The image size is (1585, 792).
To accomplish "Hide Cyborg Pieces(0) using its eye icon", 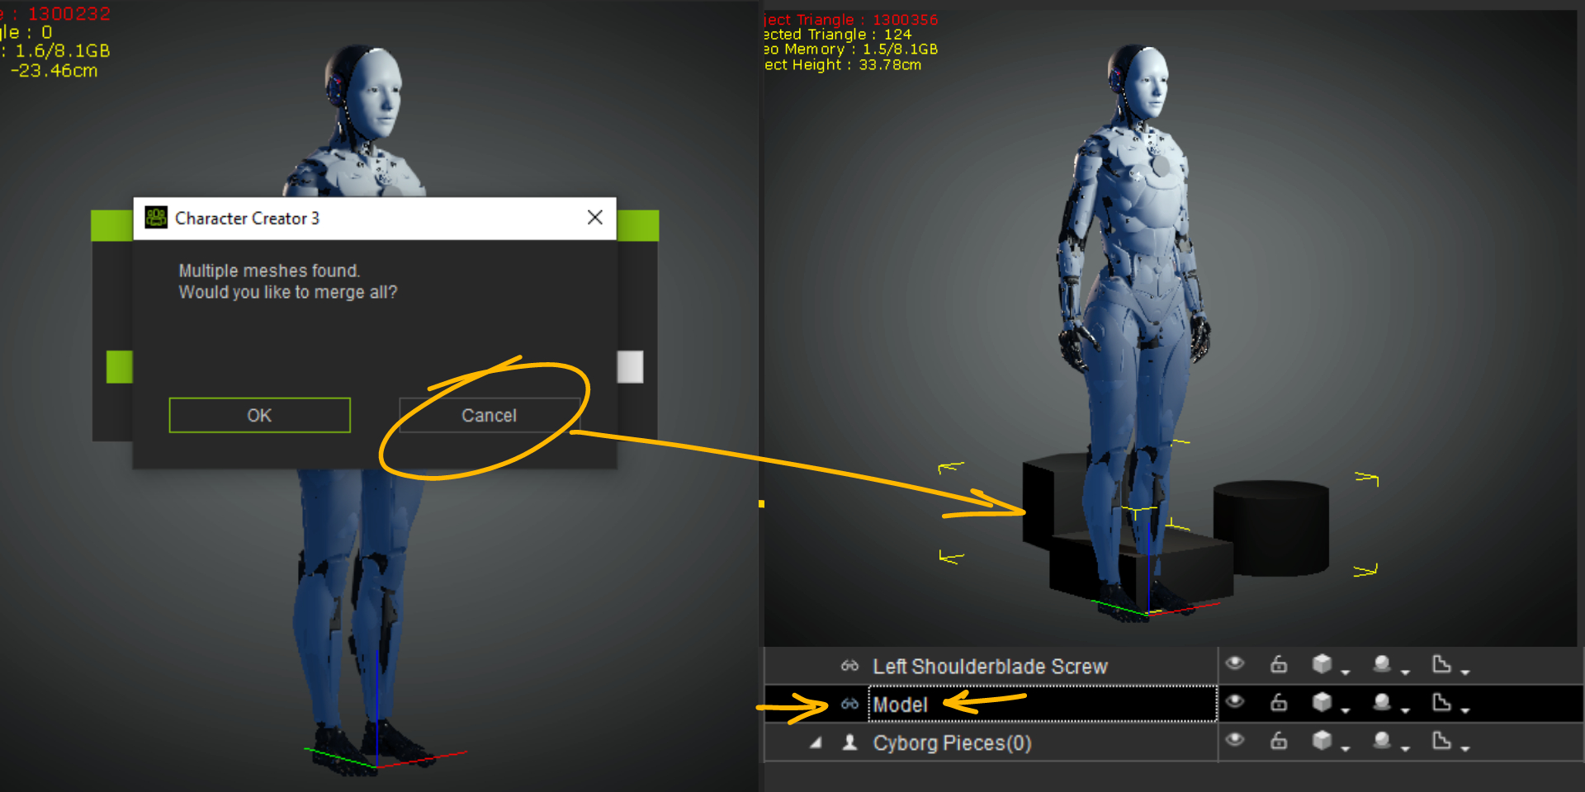I will pyautogui.click(x=1235, y=739).
